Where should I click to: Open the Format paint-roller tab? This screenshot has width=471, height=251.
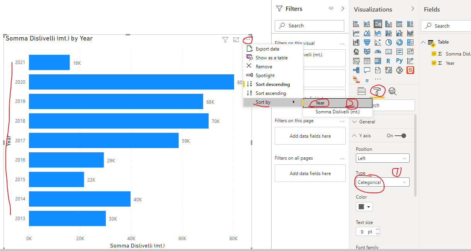tap(377, 91)
